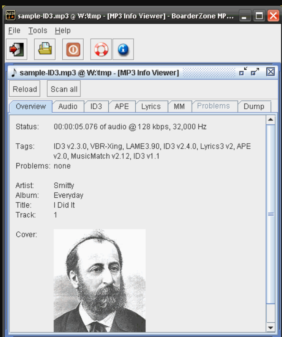Image resolution: width=282 pixels, height=337 pixels.
Task: Switch to the MM tab
Action: tap(179, 106)
